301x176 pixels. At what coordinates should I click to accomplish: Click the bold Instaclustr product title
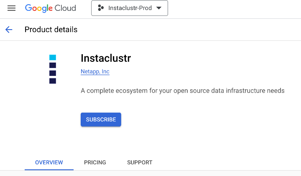point(106,58)
